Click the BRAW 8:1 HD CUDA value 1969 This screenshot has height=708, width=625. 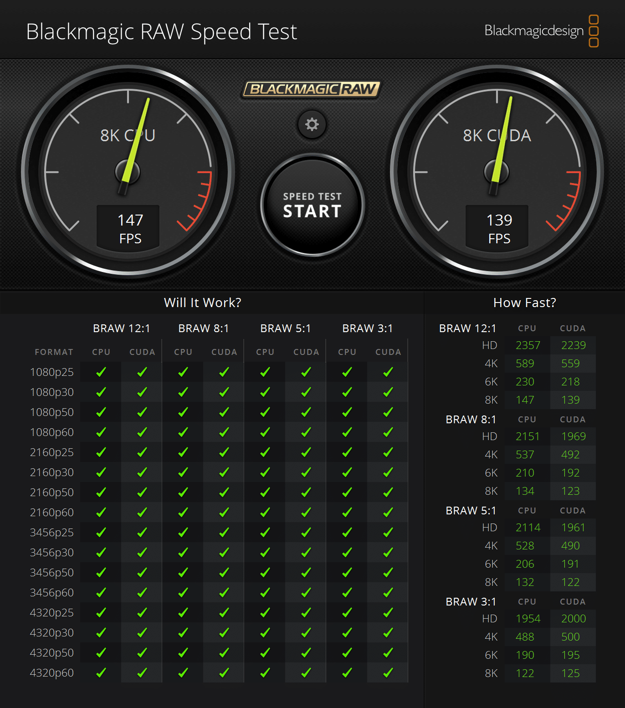[573, 436]
